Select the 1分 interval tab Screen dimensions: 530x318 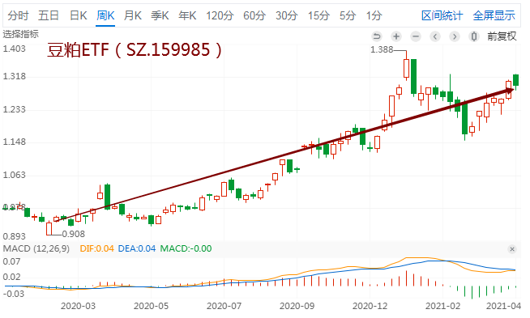[374, 15]
